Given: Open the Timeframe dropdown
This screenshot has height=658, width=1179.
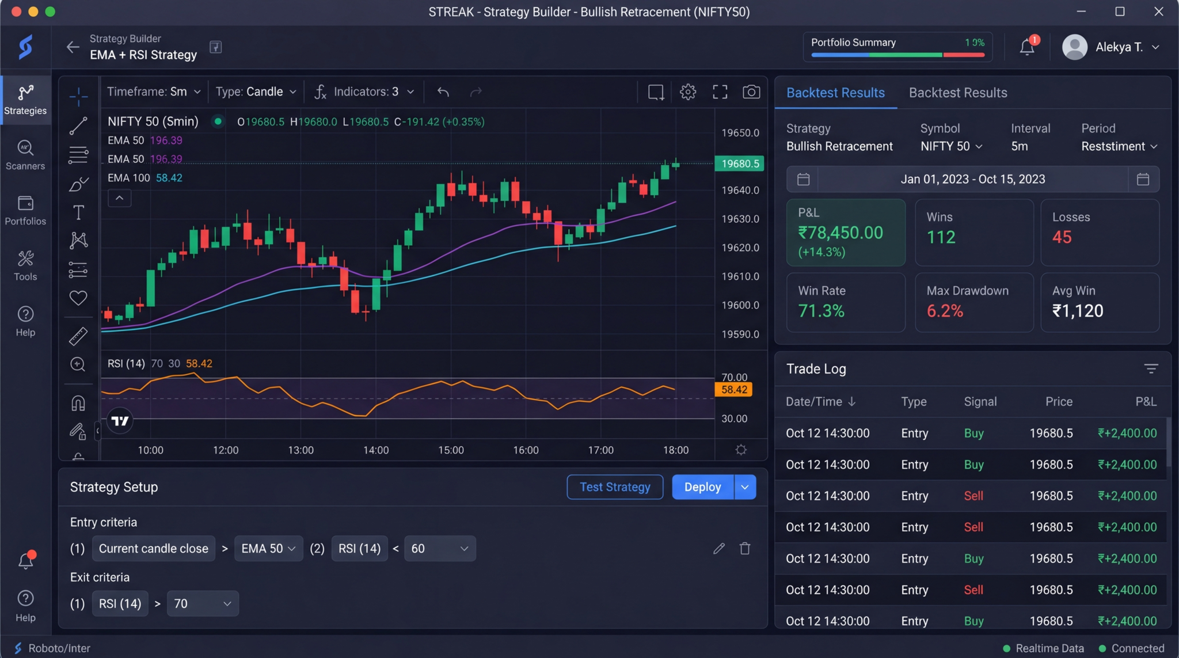Looking at the screenshot, I should [154, 92].
